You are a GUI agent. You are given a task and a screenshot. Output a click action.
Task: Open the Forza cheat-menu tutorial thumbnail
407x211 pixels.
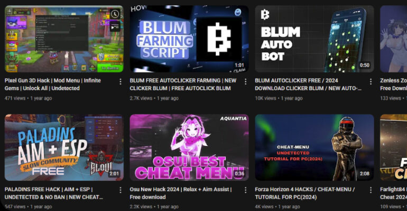tap(314, 148)
